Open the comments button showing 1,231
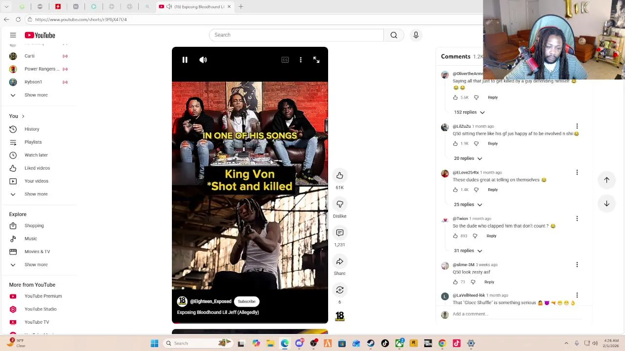The height and width of the screenshot is (351, 625). coord(340,233)
